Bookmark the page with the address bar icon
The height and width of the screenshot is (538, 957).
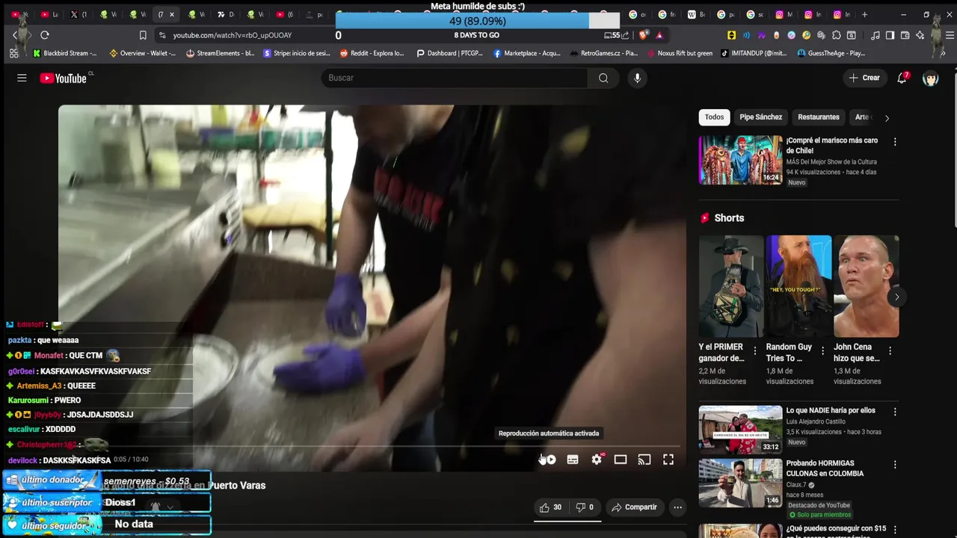[143, 35]
